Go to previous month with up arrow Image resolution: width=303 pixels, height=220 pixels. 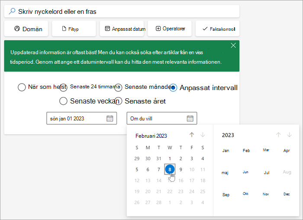[192, 135]
